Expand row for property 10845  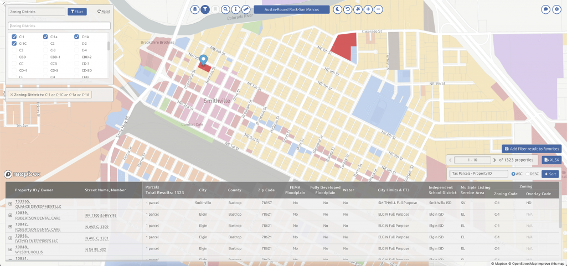(10, 238)
